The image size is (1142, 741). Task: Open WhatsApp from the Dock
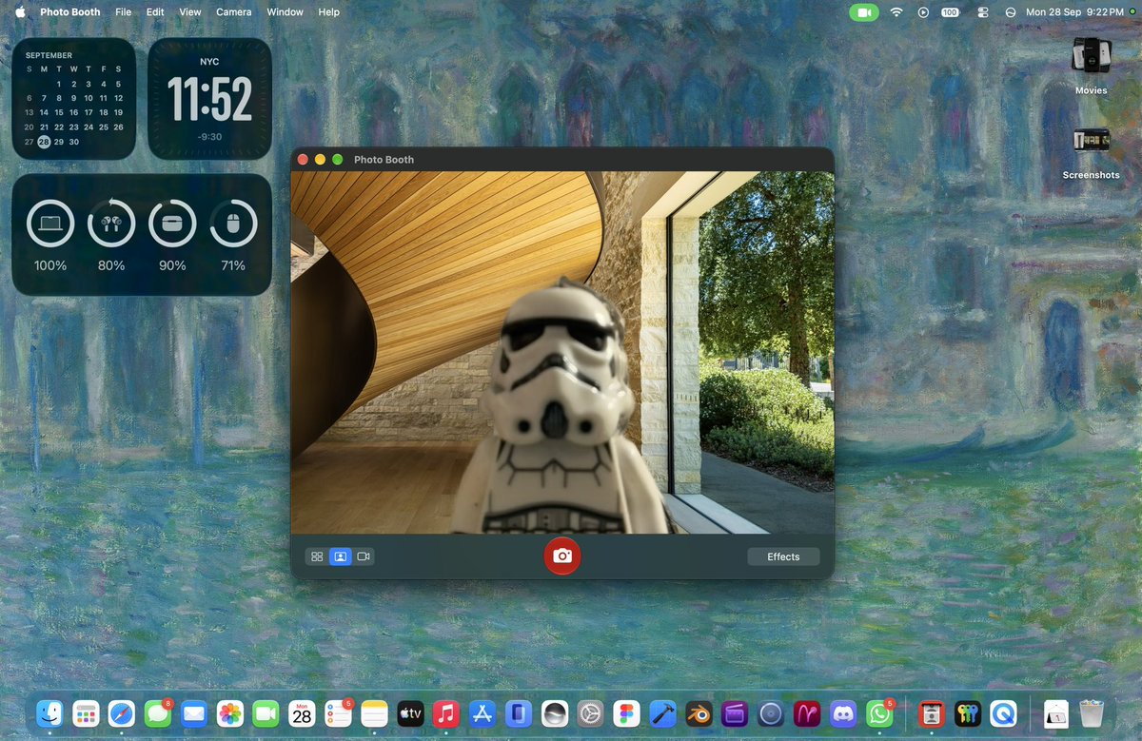(x=878, y=713)
